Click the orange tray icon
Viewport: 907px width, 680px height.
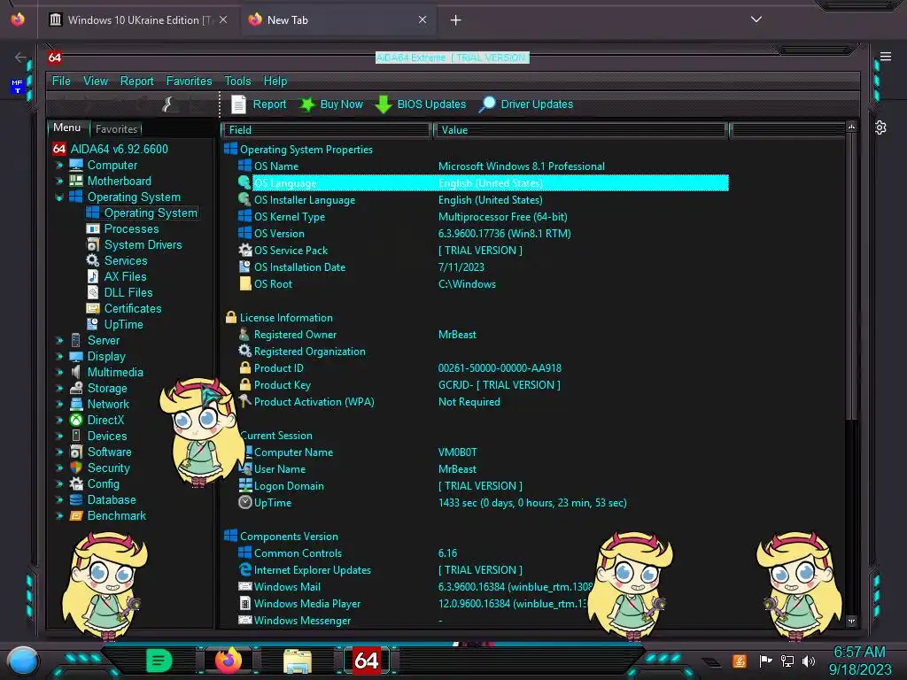click(x=740, y=661)
